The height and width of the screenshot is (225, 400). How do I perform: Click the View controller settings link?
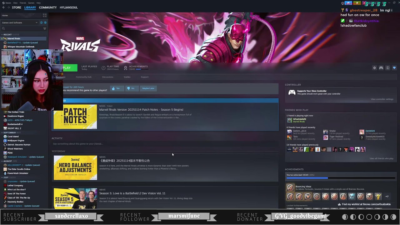[382, 99]
